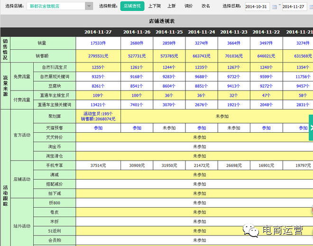Click 1267个 in 自然引流宝贝 row
313x246 pixels.
pyautogui.click(x=234, y=67)
